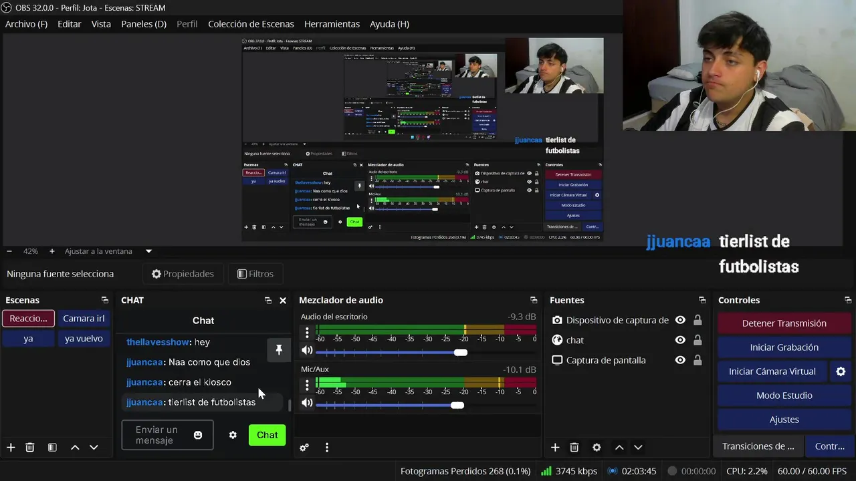The width and height of the screenshot is (856, 481).
Task: Open preview scaling dropdown arrow
Action: (149, 251)
